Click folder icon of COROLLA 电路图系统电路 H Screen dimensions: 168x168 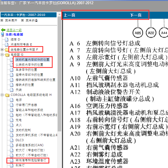pos(7,95)
